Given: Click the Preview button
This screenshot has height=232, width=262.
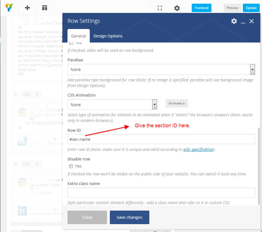Looking at the screenshot, I should tap(232, 8).
